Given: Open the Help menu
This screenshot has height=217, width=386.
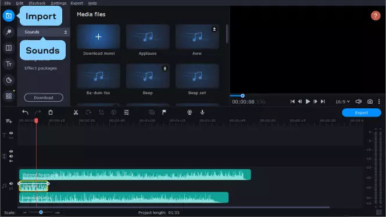Looking at the screenshot, I should 92,3.
